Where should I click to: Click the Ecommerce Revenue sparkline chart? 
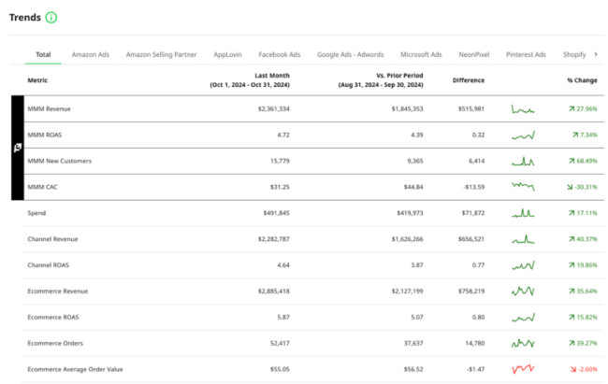523,292
